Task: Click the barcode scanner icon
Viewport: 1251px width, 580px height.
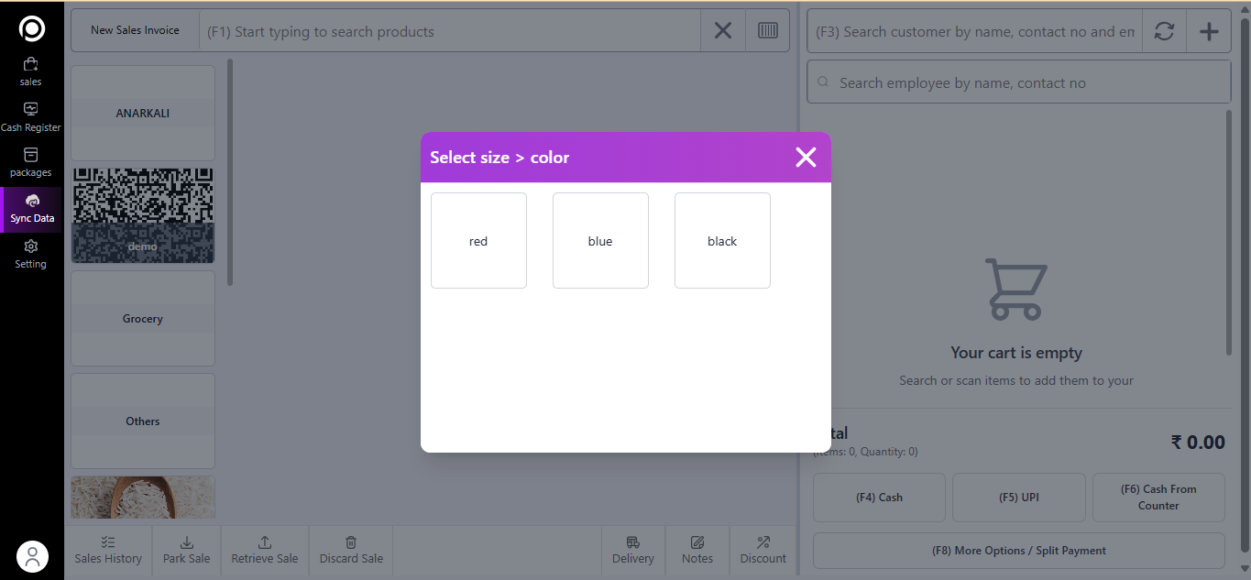Action: 768,31
